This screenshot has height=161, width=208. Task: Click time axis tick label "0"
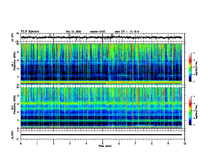pos(21,144)
